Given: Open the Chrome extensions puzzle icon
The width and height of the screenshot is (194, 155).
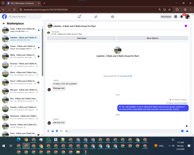Looking at the screenshot, I should point(177,10).
